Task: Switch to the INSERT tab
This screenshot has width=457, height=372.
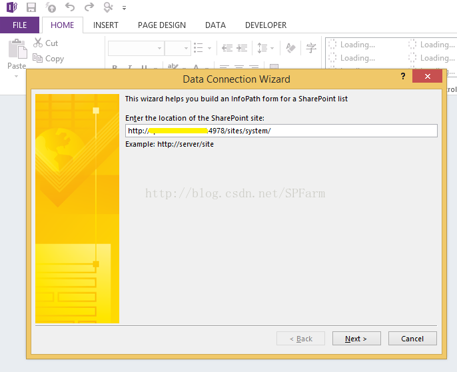Action: [106, 25]
